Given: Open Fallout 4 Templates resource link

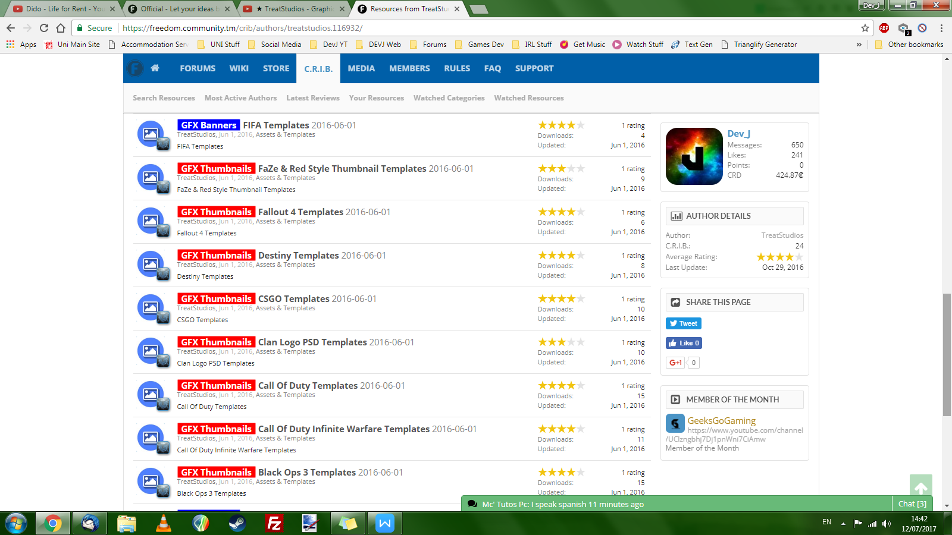Looking at the screenshot, I should coord(300,212).
